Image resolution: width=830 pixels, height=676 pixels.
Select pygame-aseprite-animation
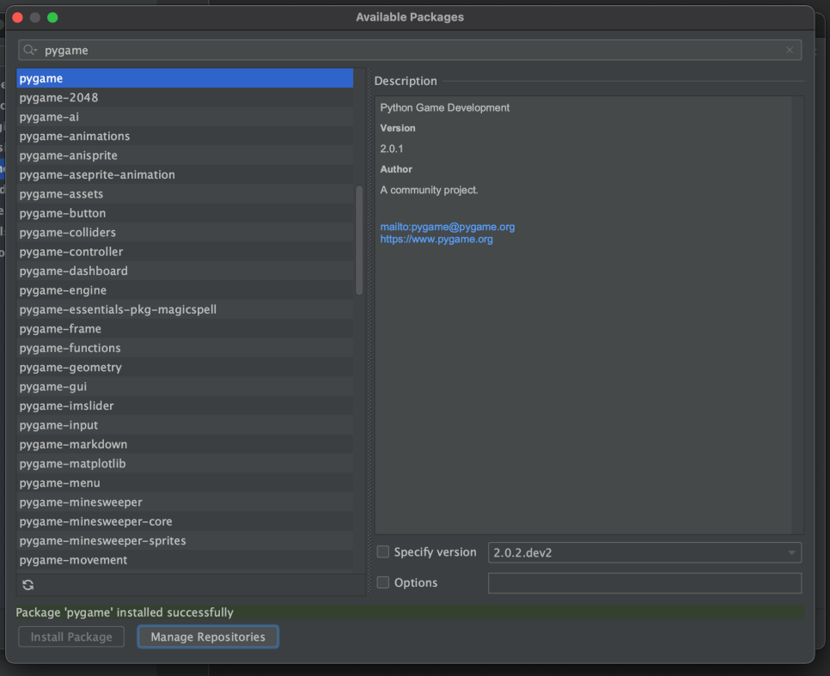(x=185, y=174)
